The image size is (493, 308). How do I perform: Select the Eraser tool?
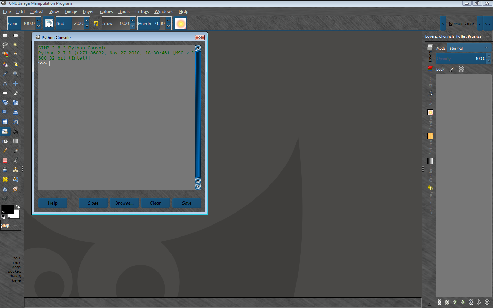coord(5,161)
